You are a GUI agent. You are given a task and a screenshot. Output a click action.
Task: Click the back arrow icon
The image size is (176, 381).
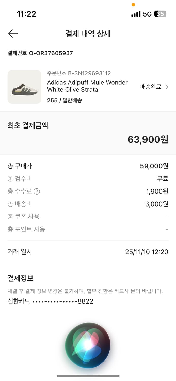(13, 34)
